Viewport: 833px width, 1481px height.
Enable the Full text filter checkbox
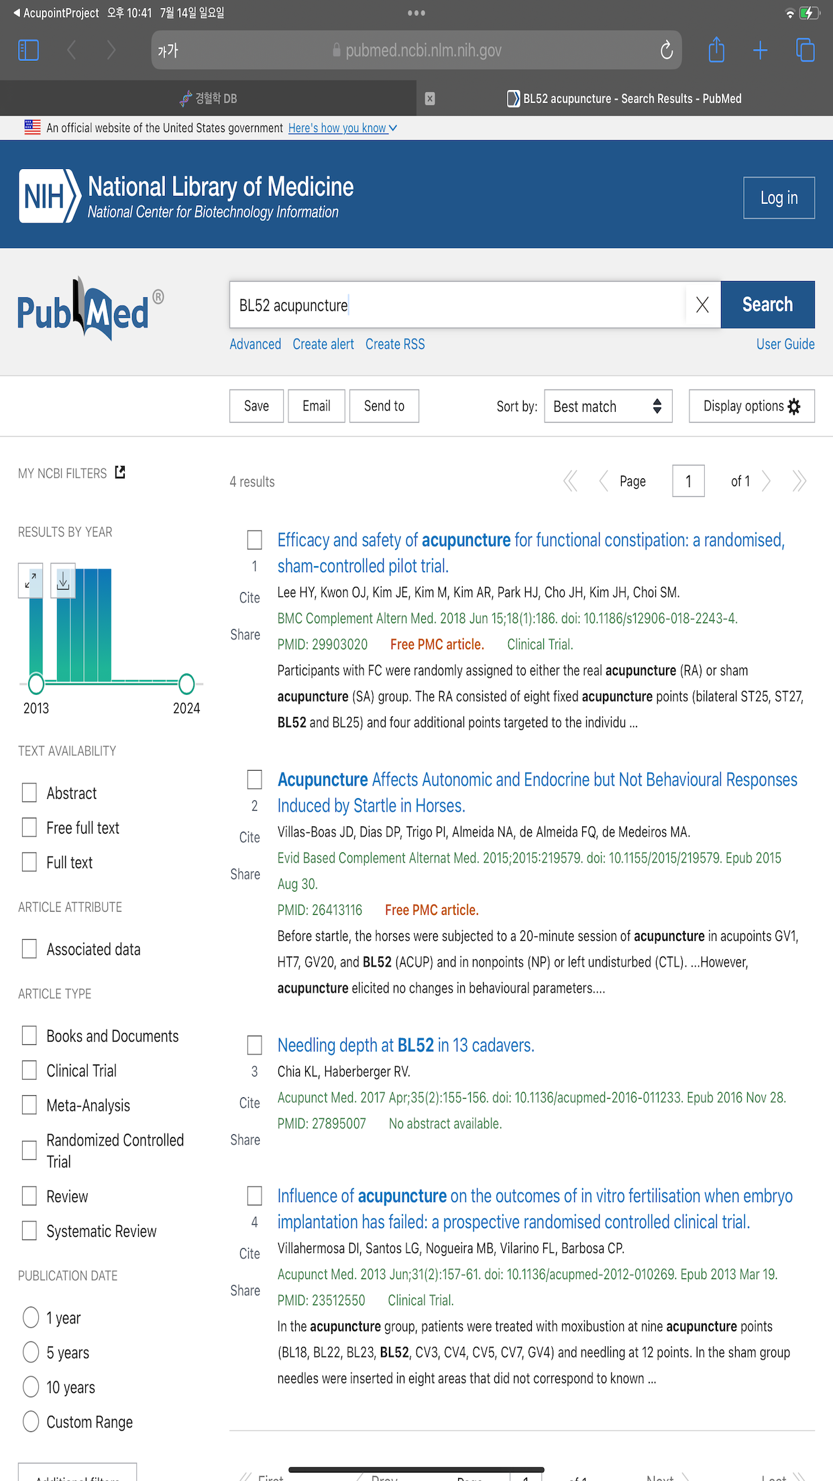point(30,863)
